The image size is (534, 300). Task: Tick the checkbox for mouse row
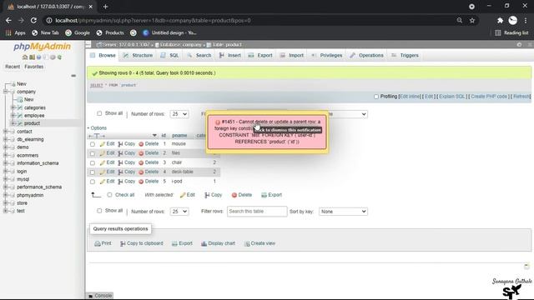point(93,144)
